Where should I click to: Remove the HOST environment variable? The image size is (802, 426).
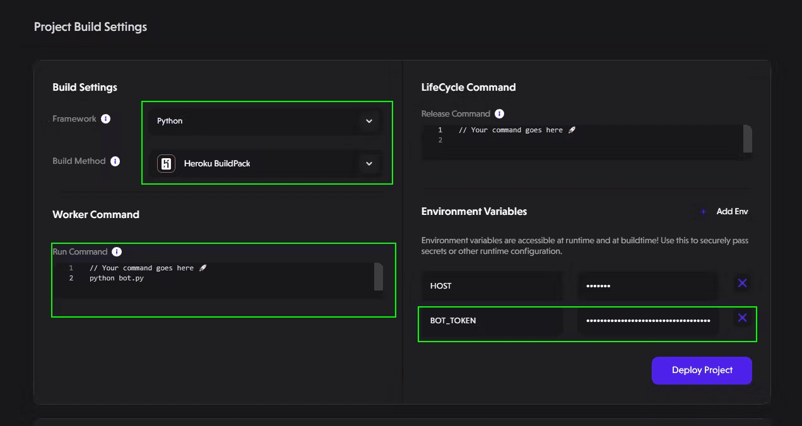(742, 284)
